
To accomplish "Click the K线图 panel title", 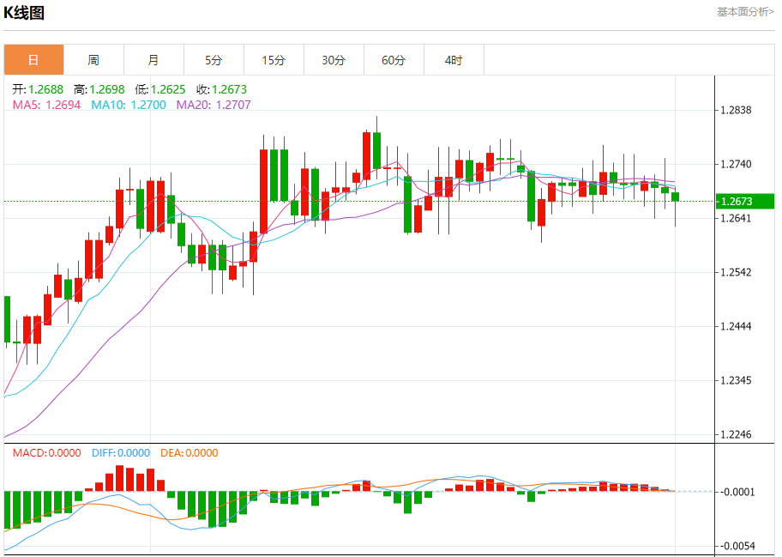I will [x=24, y=13].
